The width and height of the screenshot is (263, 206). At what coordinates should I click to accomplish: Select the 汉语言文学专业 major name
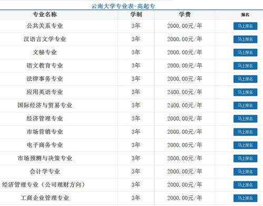pyautogui.click(x=45, y=39)
